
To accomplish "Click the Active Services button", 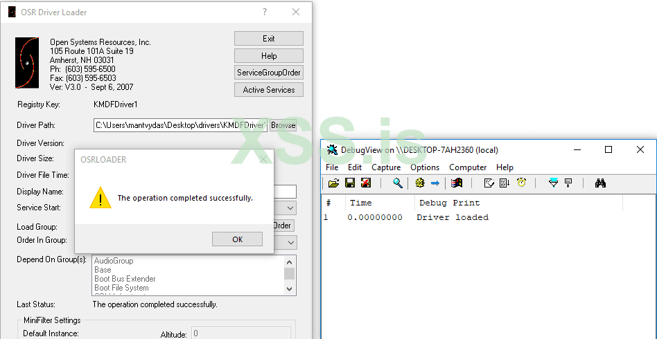I will (x=269, y=89).
